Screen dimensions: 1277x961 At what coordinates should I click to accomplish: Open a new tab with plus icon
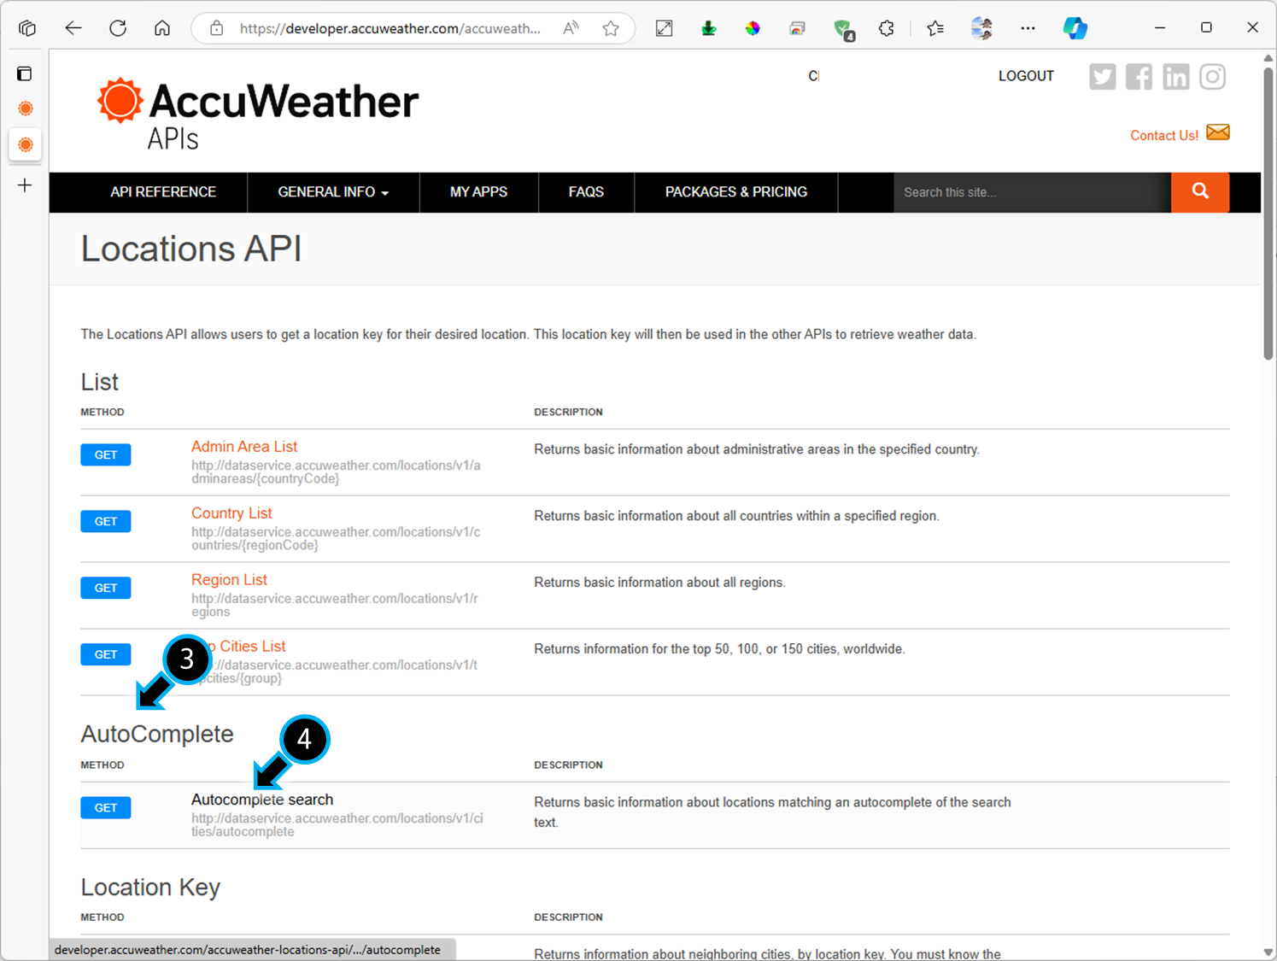click(25, 185)
